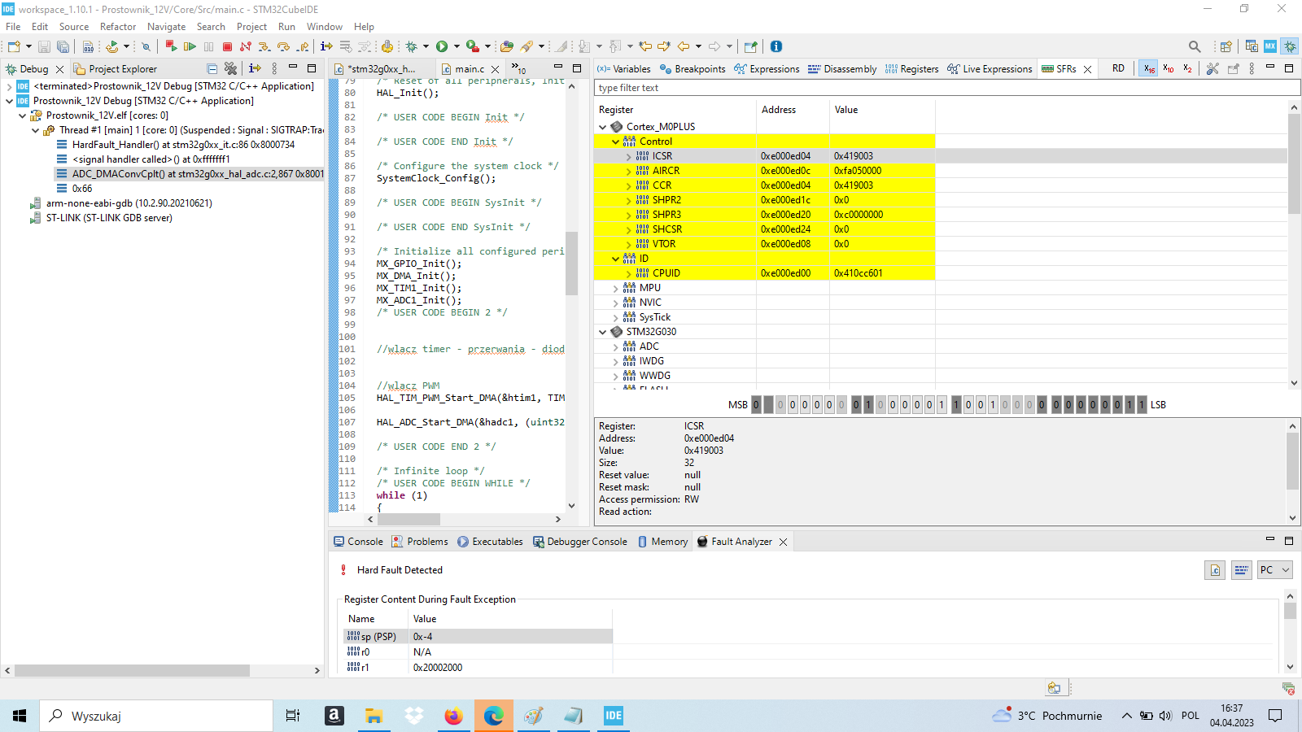
Task: Select binary (x2) number format
Action: pyautogui.click(x=1188, y=68)
